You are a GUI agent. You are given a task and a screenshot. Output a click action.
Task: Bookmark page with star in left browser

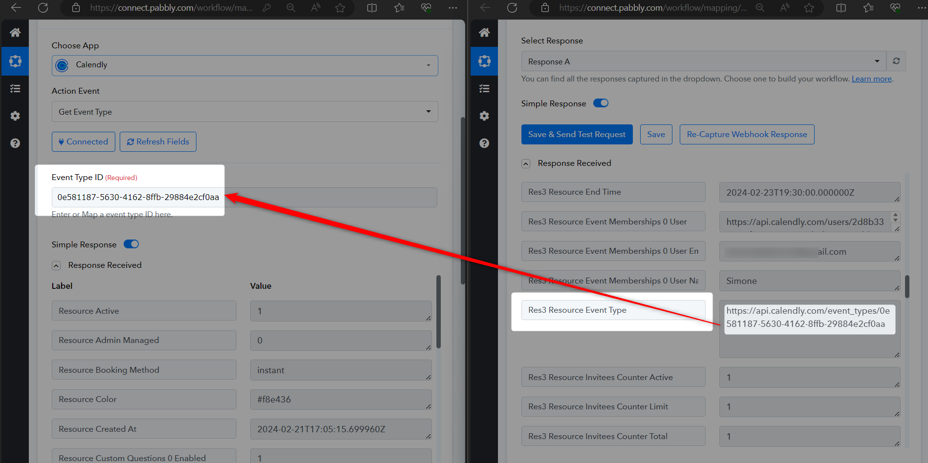(340, 8)
